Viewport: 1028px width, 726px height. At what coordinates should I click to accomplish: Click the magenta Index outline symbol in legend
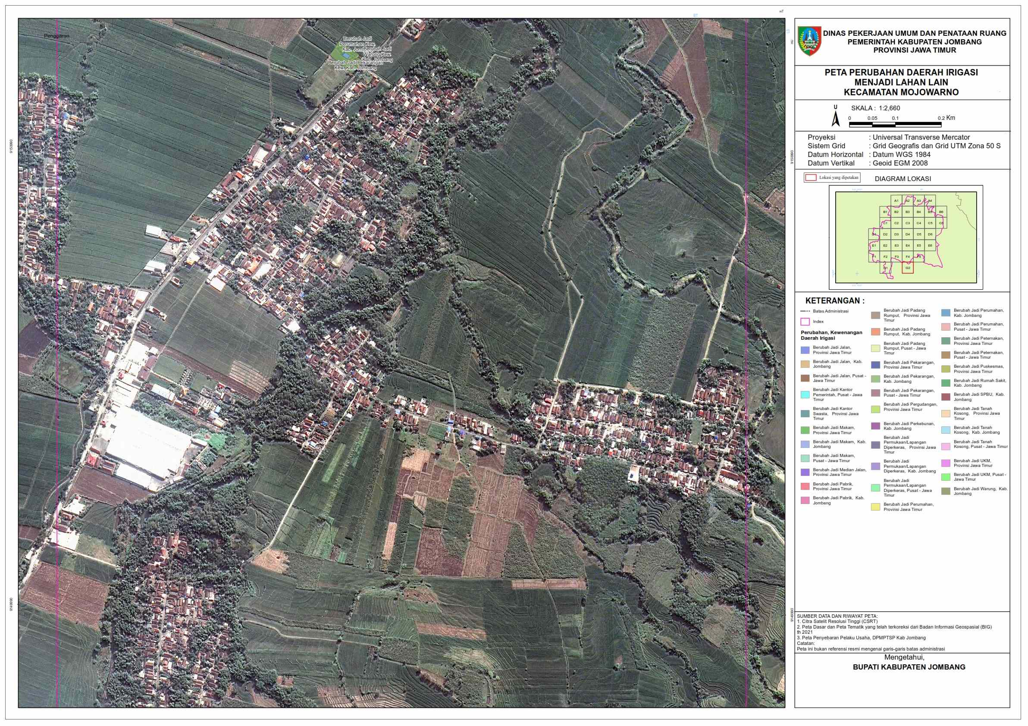[805, 321]
